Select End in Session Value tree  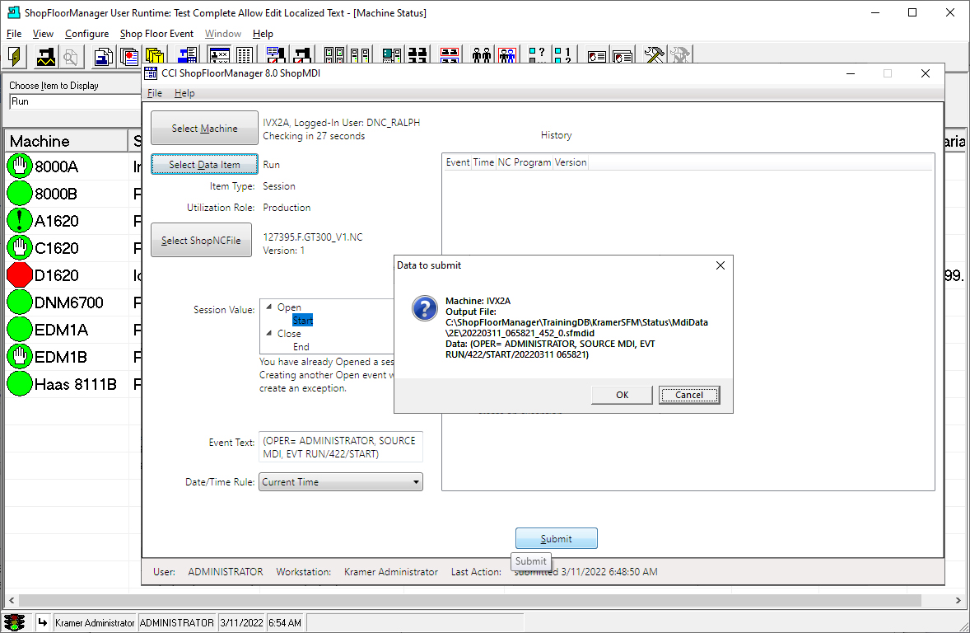[301, 347]
